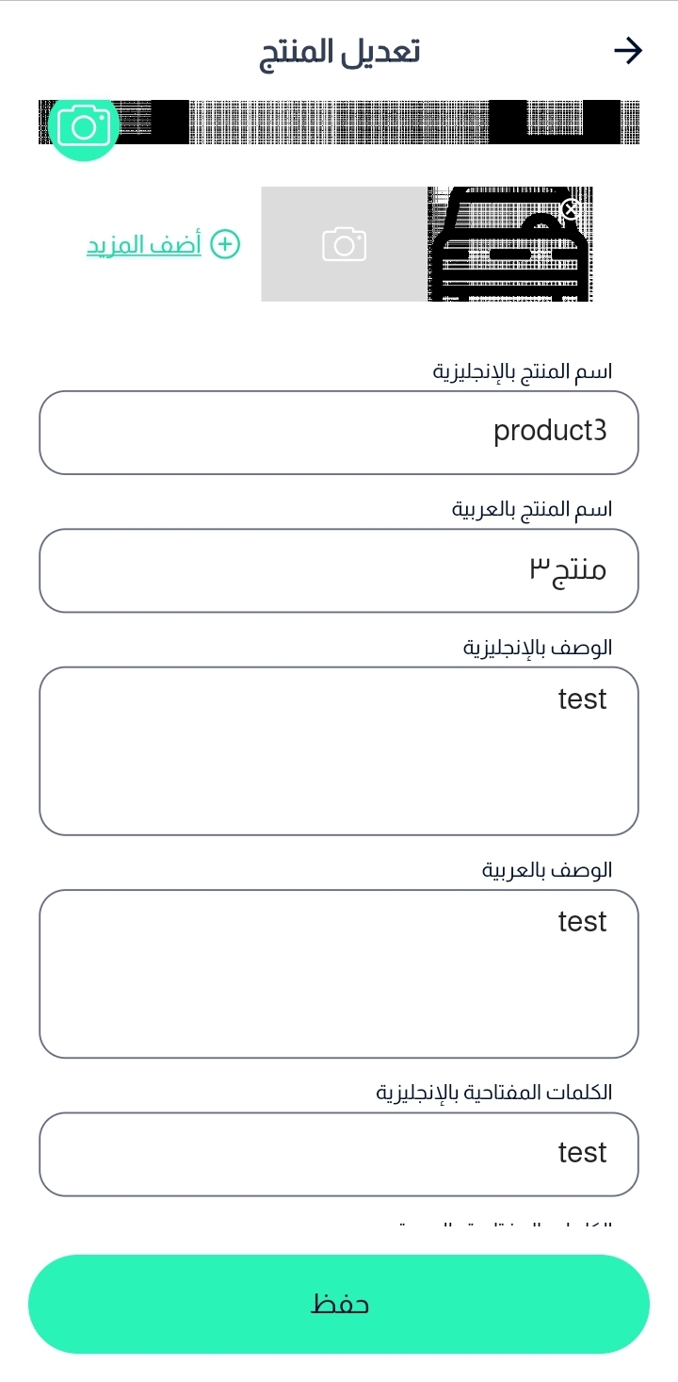Focus the English product name field 'product3'
The image size is (678, 1382).
click(x=339, y=433)
